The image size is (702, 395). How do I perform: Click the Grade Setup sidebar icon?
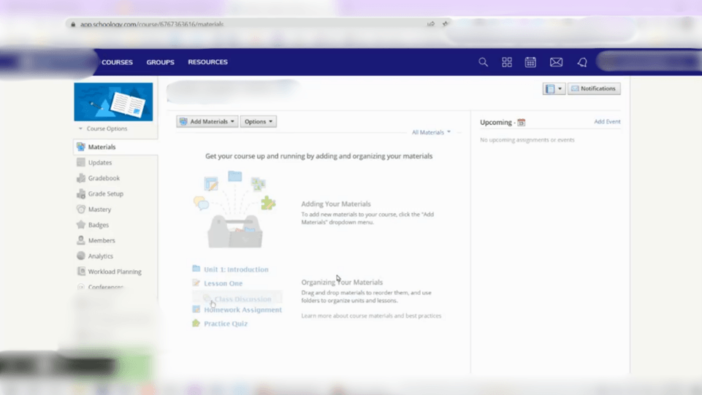[x=81, y=193]
